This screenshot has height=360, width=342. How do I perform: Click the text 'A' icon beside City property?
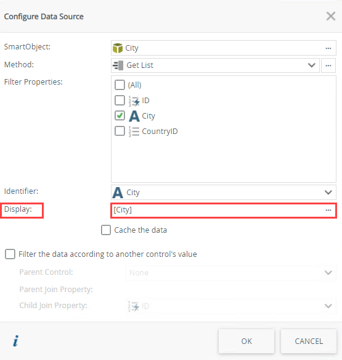134,116
